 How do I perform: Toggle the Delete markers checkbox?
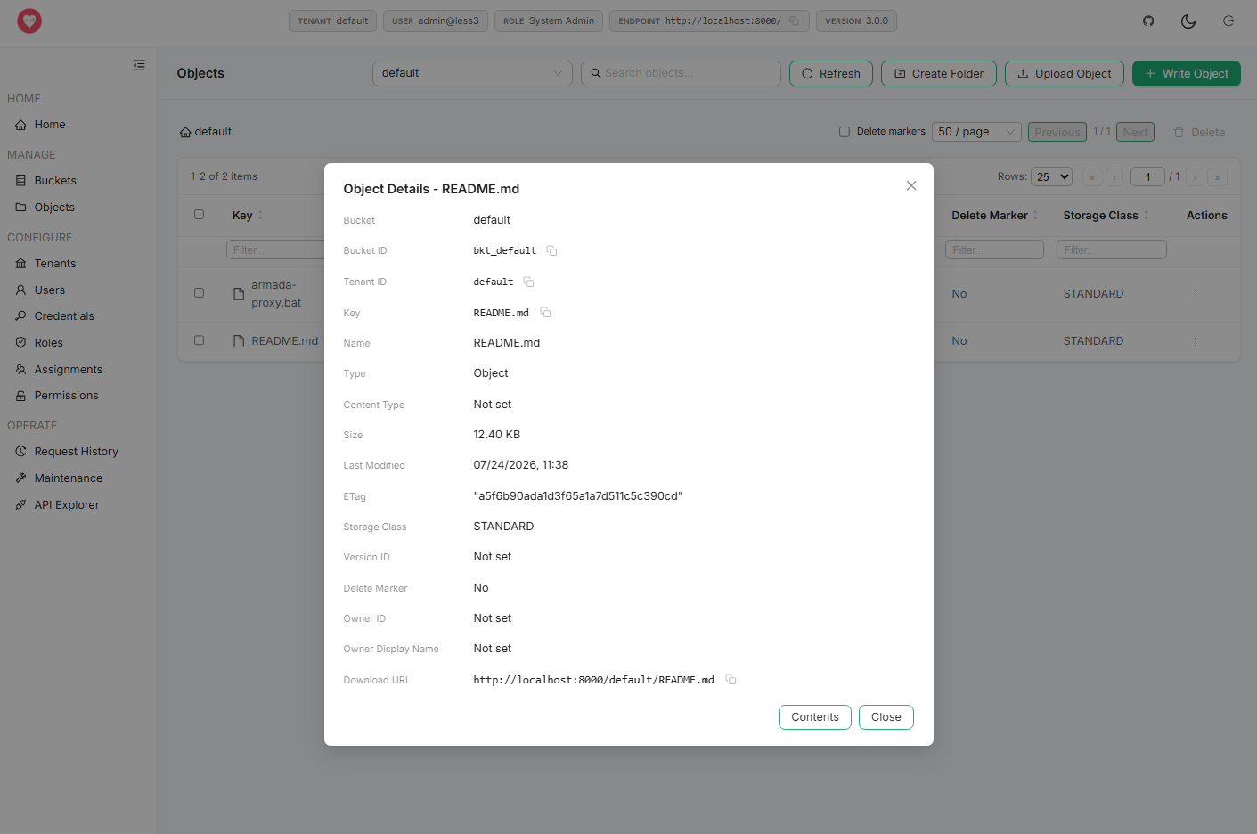click(845, 132)
